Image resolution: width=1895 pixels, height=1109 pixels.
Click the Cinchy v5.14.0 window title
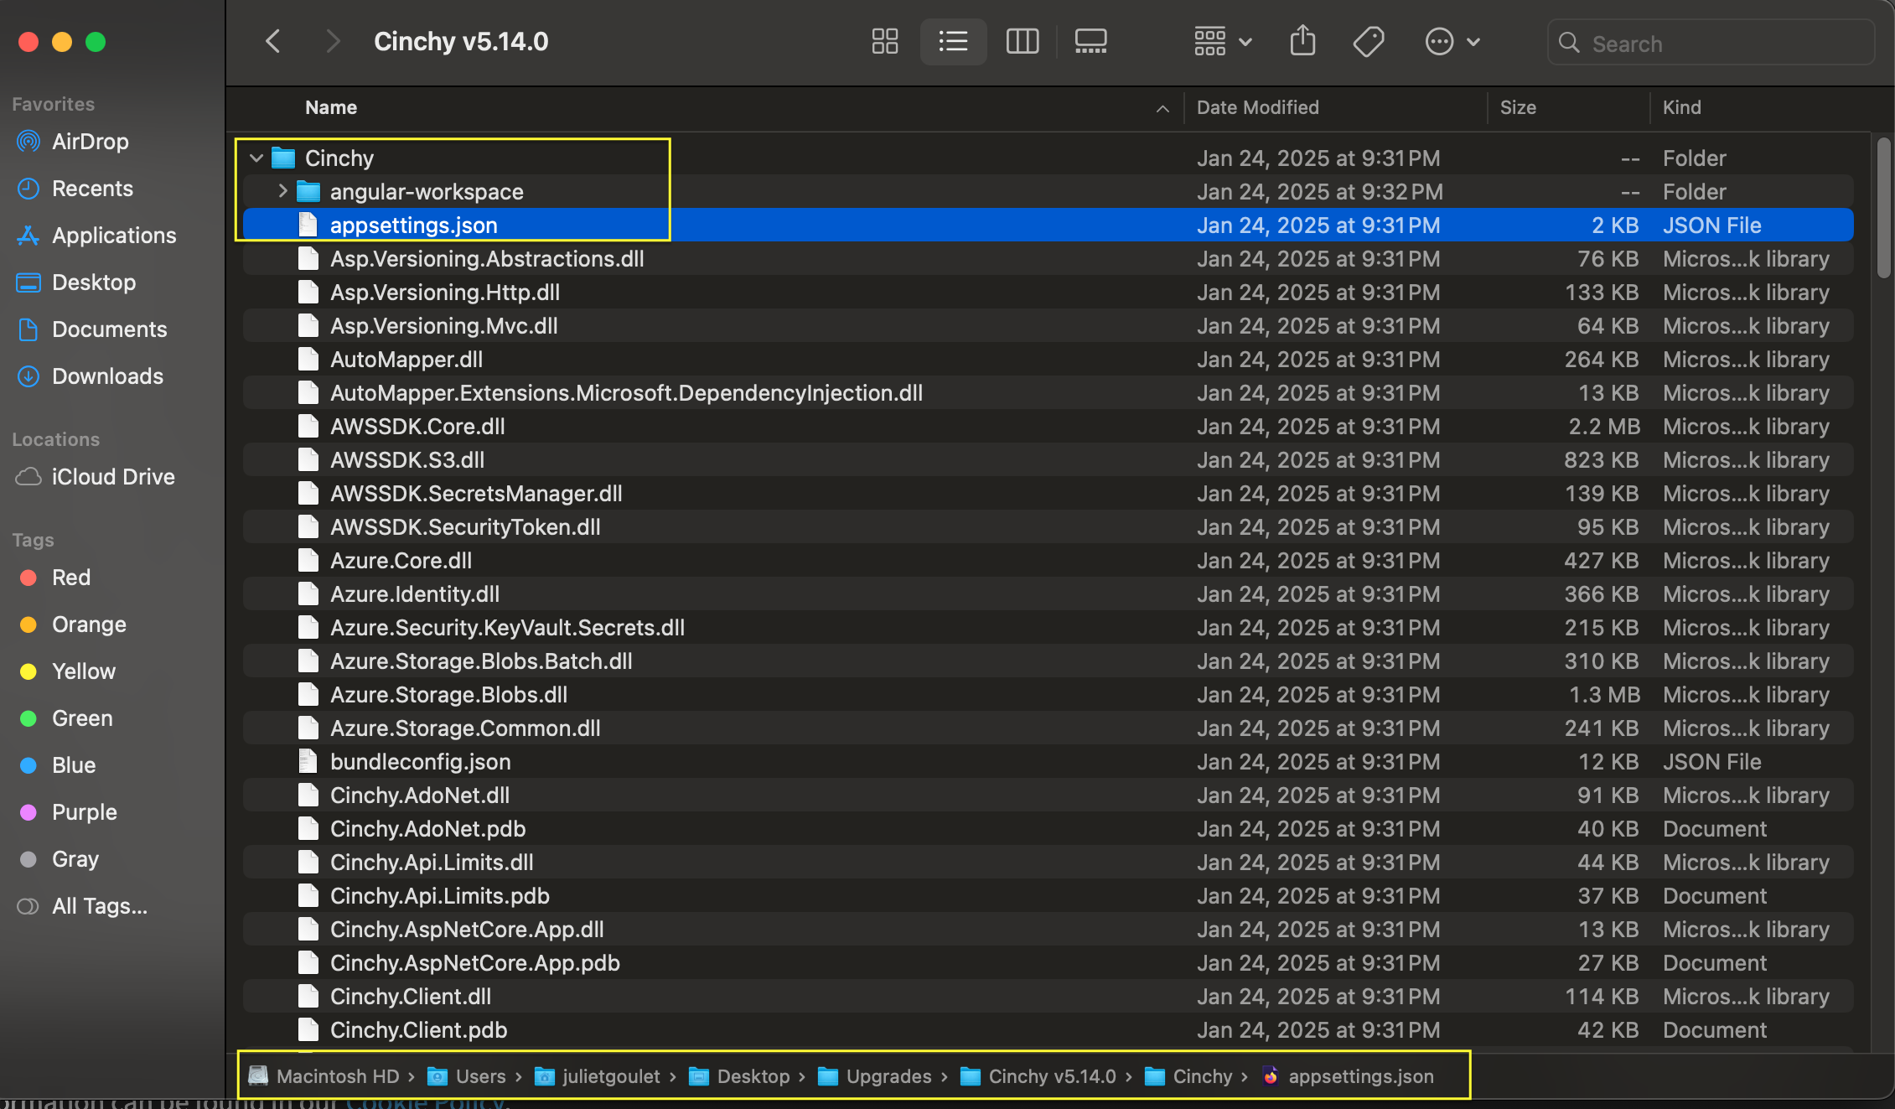coord(461,41)
